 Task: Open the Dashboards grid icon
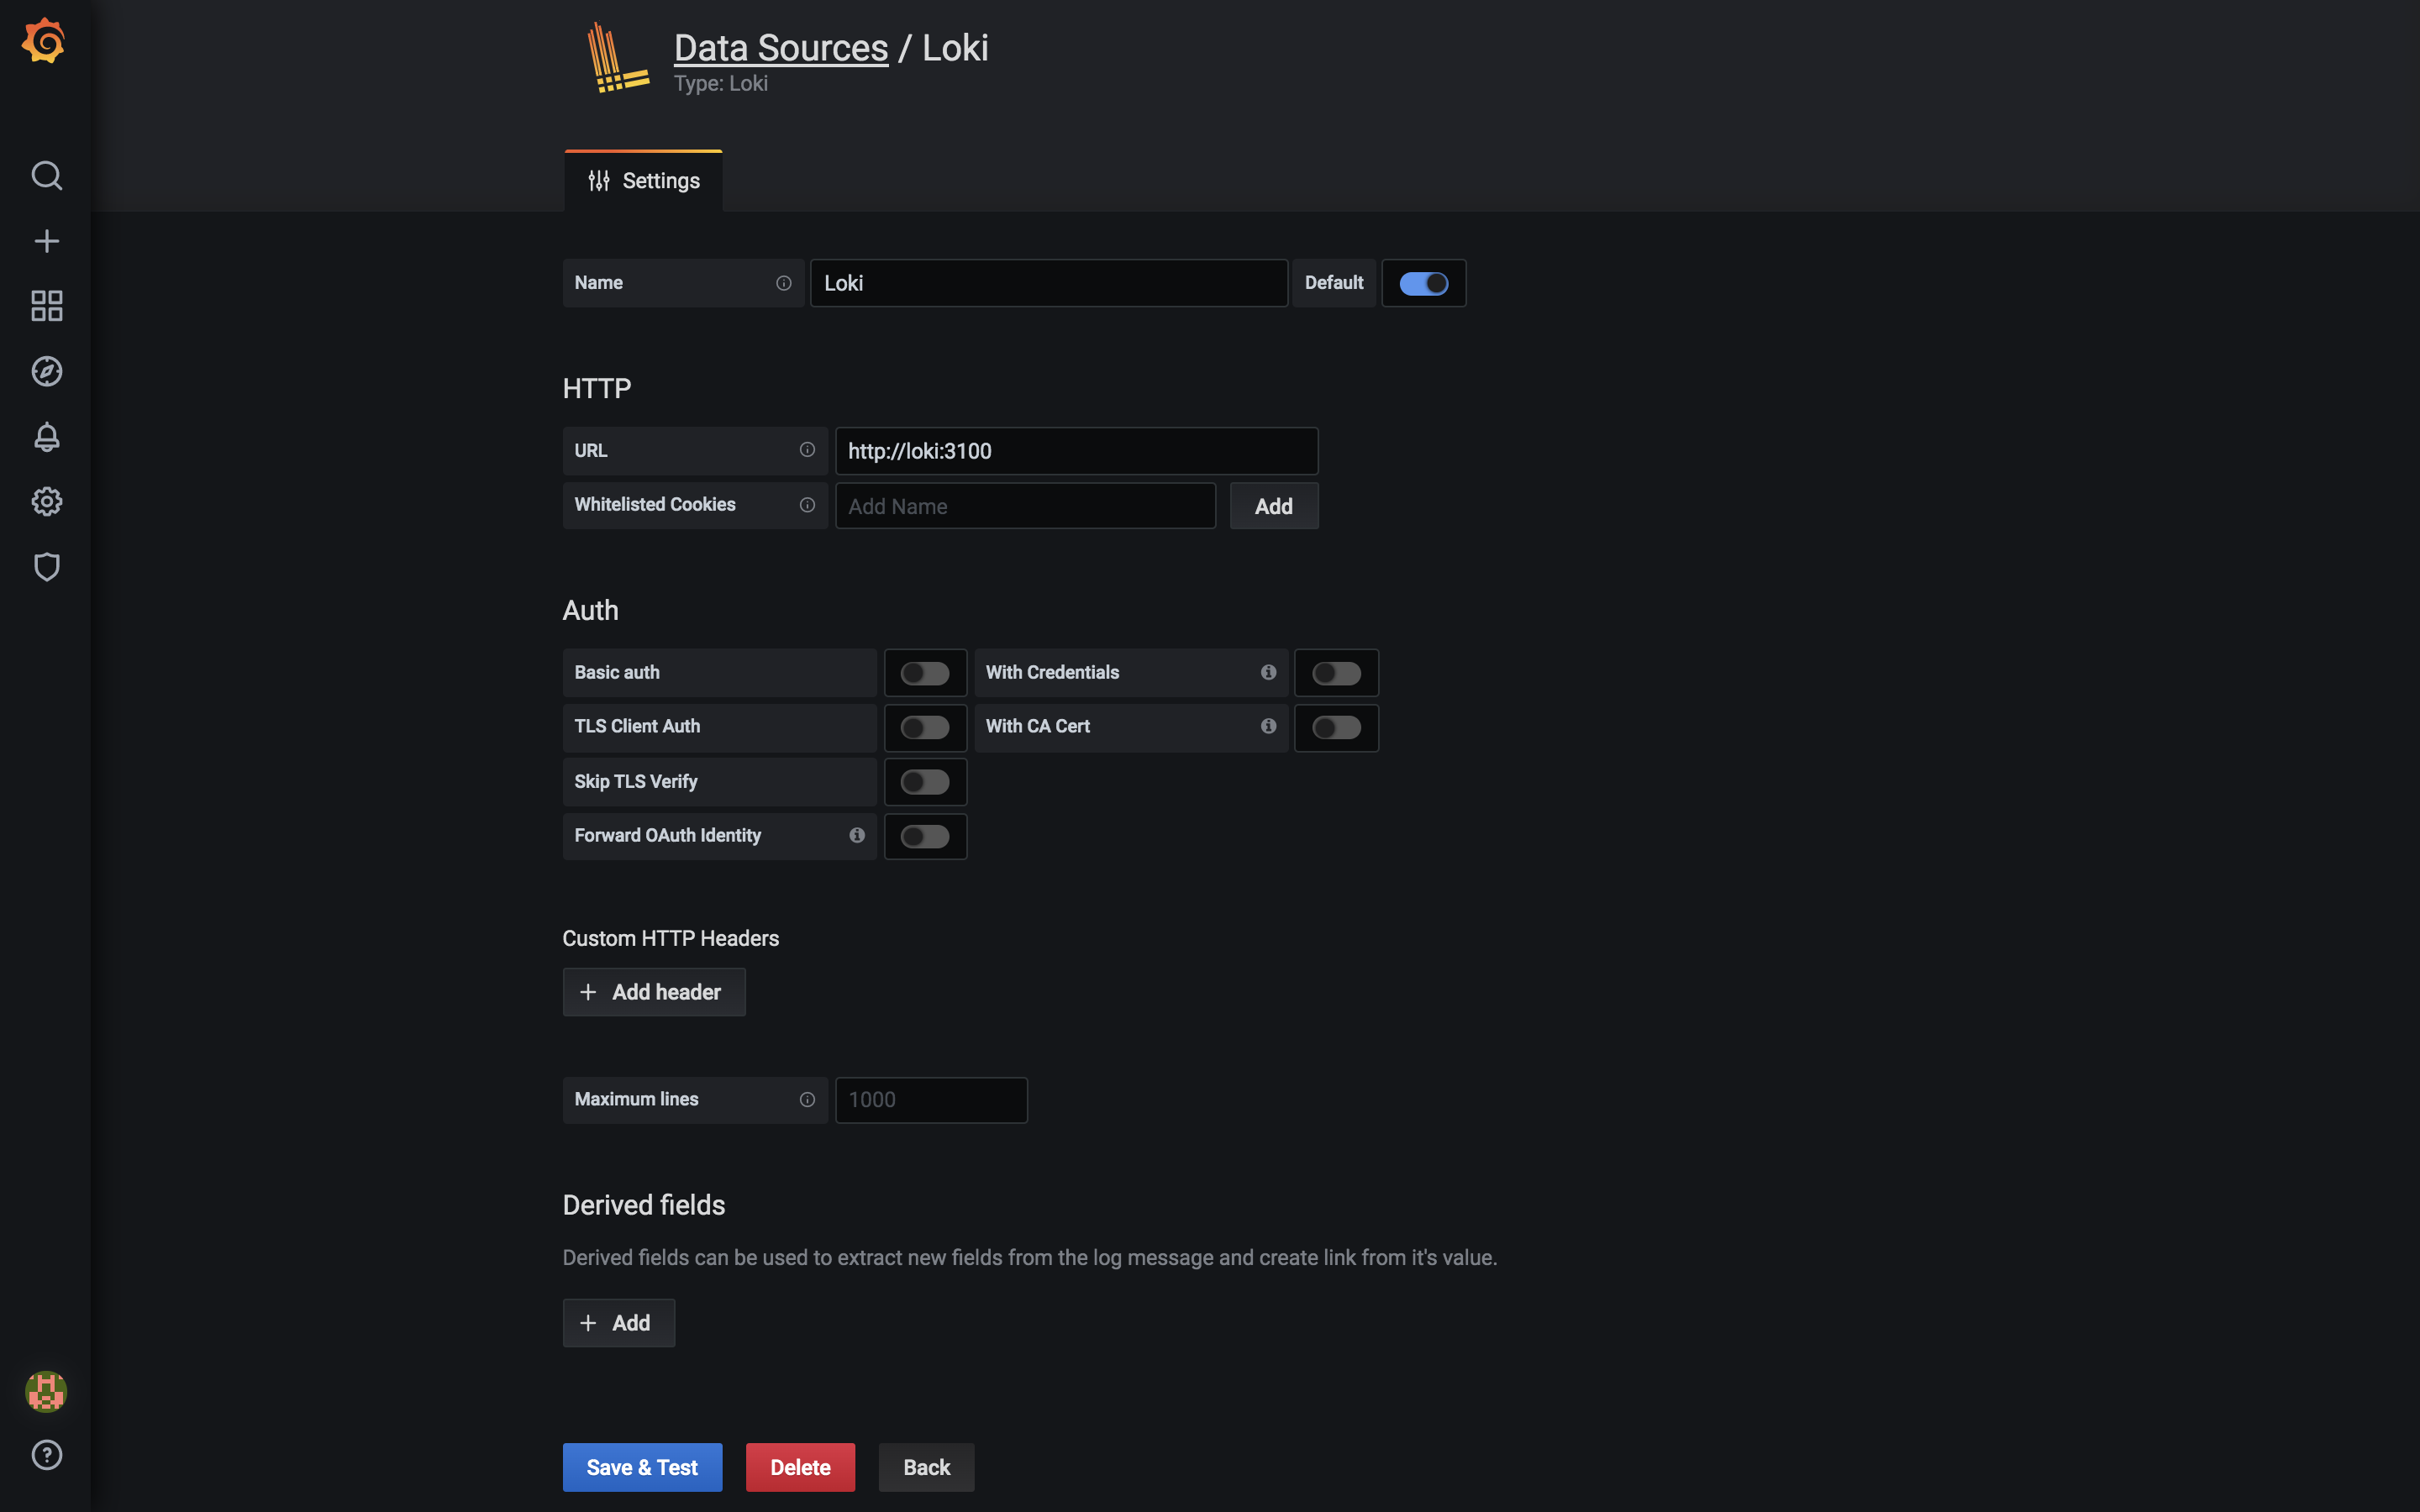tap(46, 306)
